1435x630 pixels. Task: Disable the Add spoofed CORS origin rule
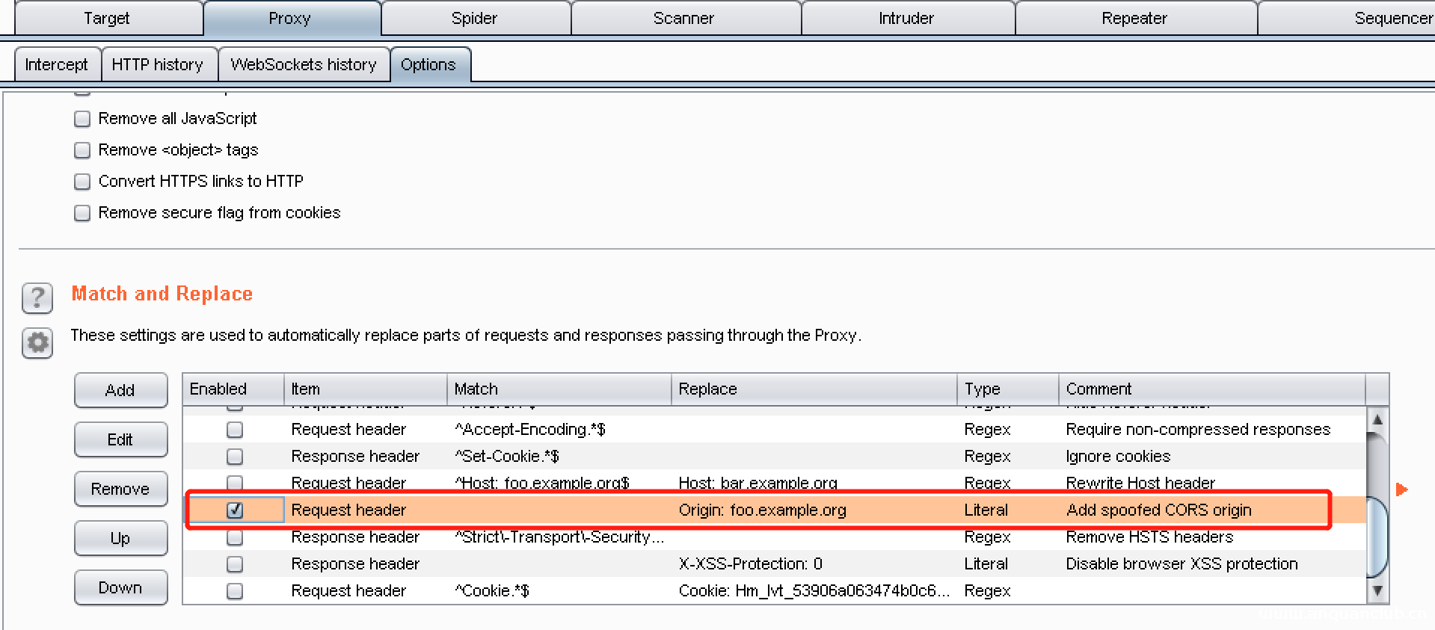(x=235, y=510)
